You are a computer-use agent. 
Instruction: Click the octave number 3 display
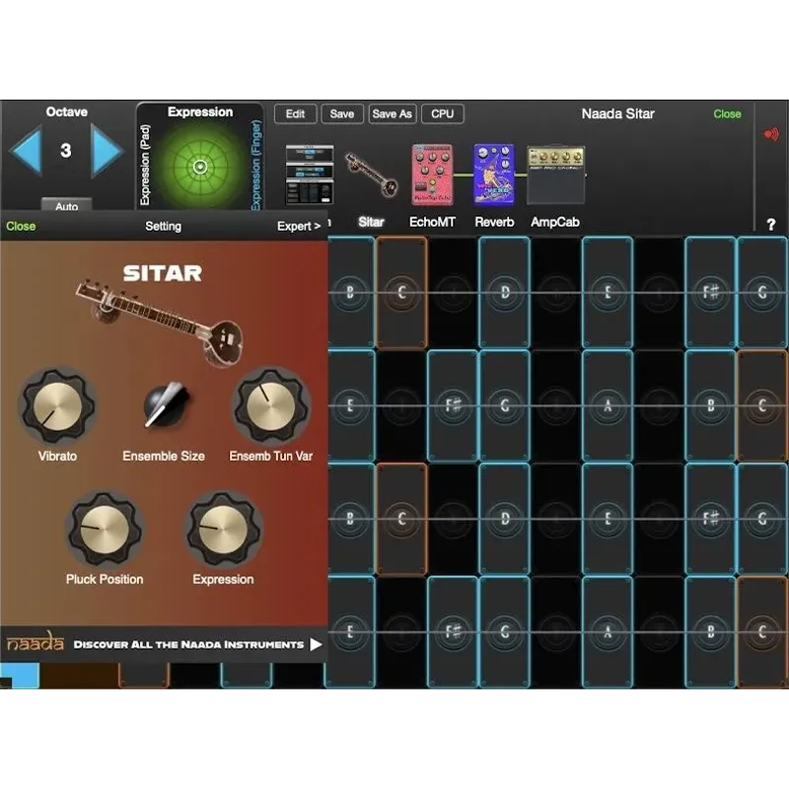coord(66,151)
